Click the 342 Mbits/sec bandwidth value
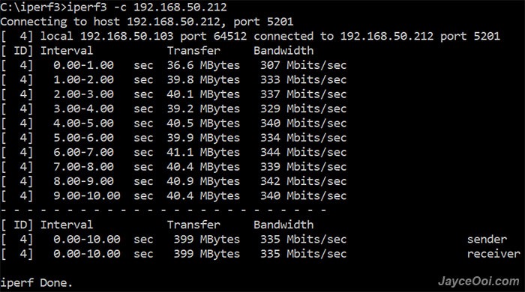The image size is (525, 292). coord(303,181)
